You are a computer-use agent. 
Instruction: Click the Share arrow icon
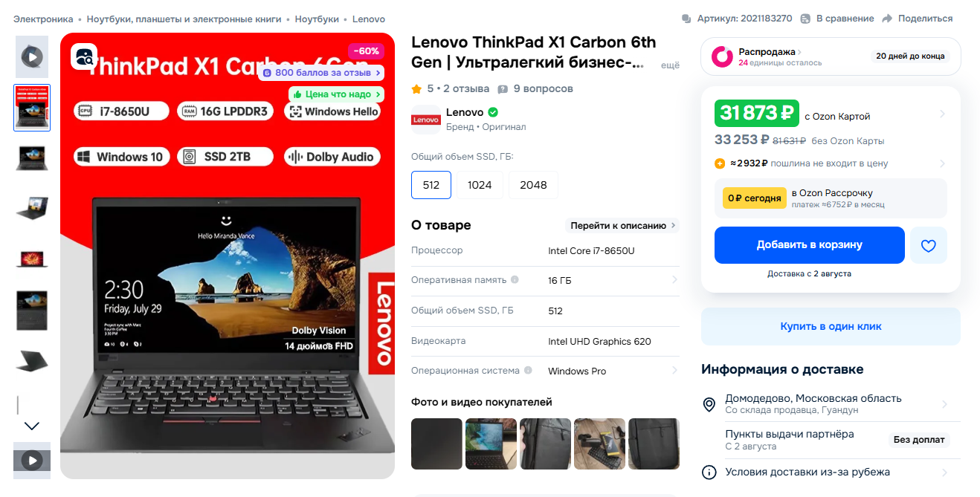pyautogui.click(x=887, y=19)
